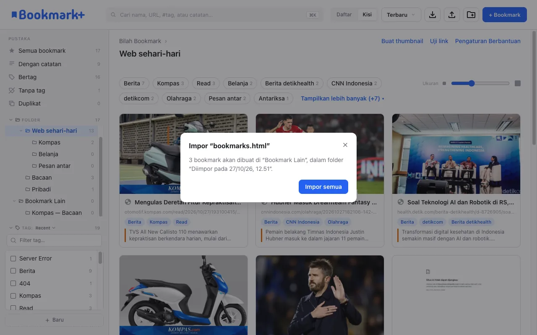Open the Tanpa tag filter in the sidebar
The height and width of the screenshot is (335, 537).
55,90
